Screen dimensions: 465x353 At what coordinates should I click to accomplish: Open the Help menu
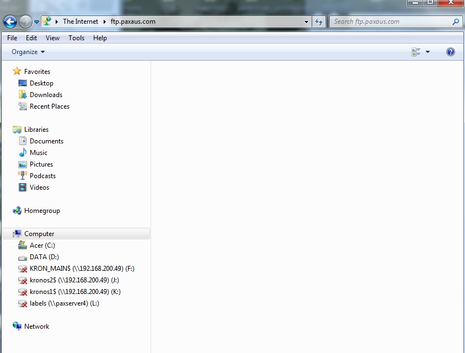100,38
